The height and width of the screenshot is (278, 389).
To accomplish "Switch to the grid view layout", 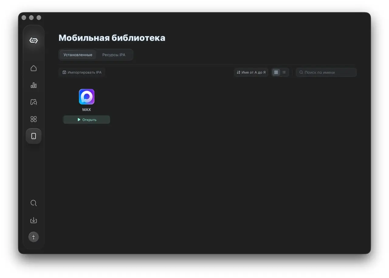I will pos(276,72).
